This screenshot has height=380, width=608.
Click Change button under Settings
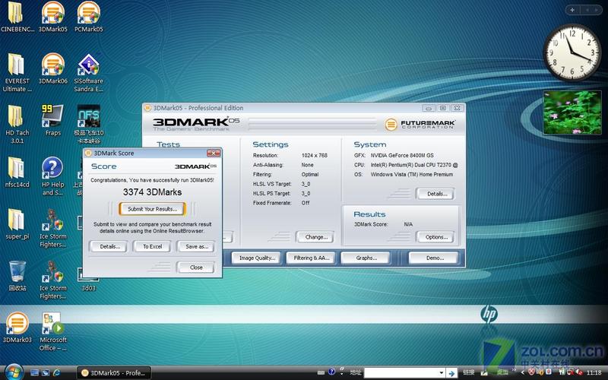316,237
